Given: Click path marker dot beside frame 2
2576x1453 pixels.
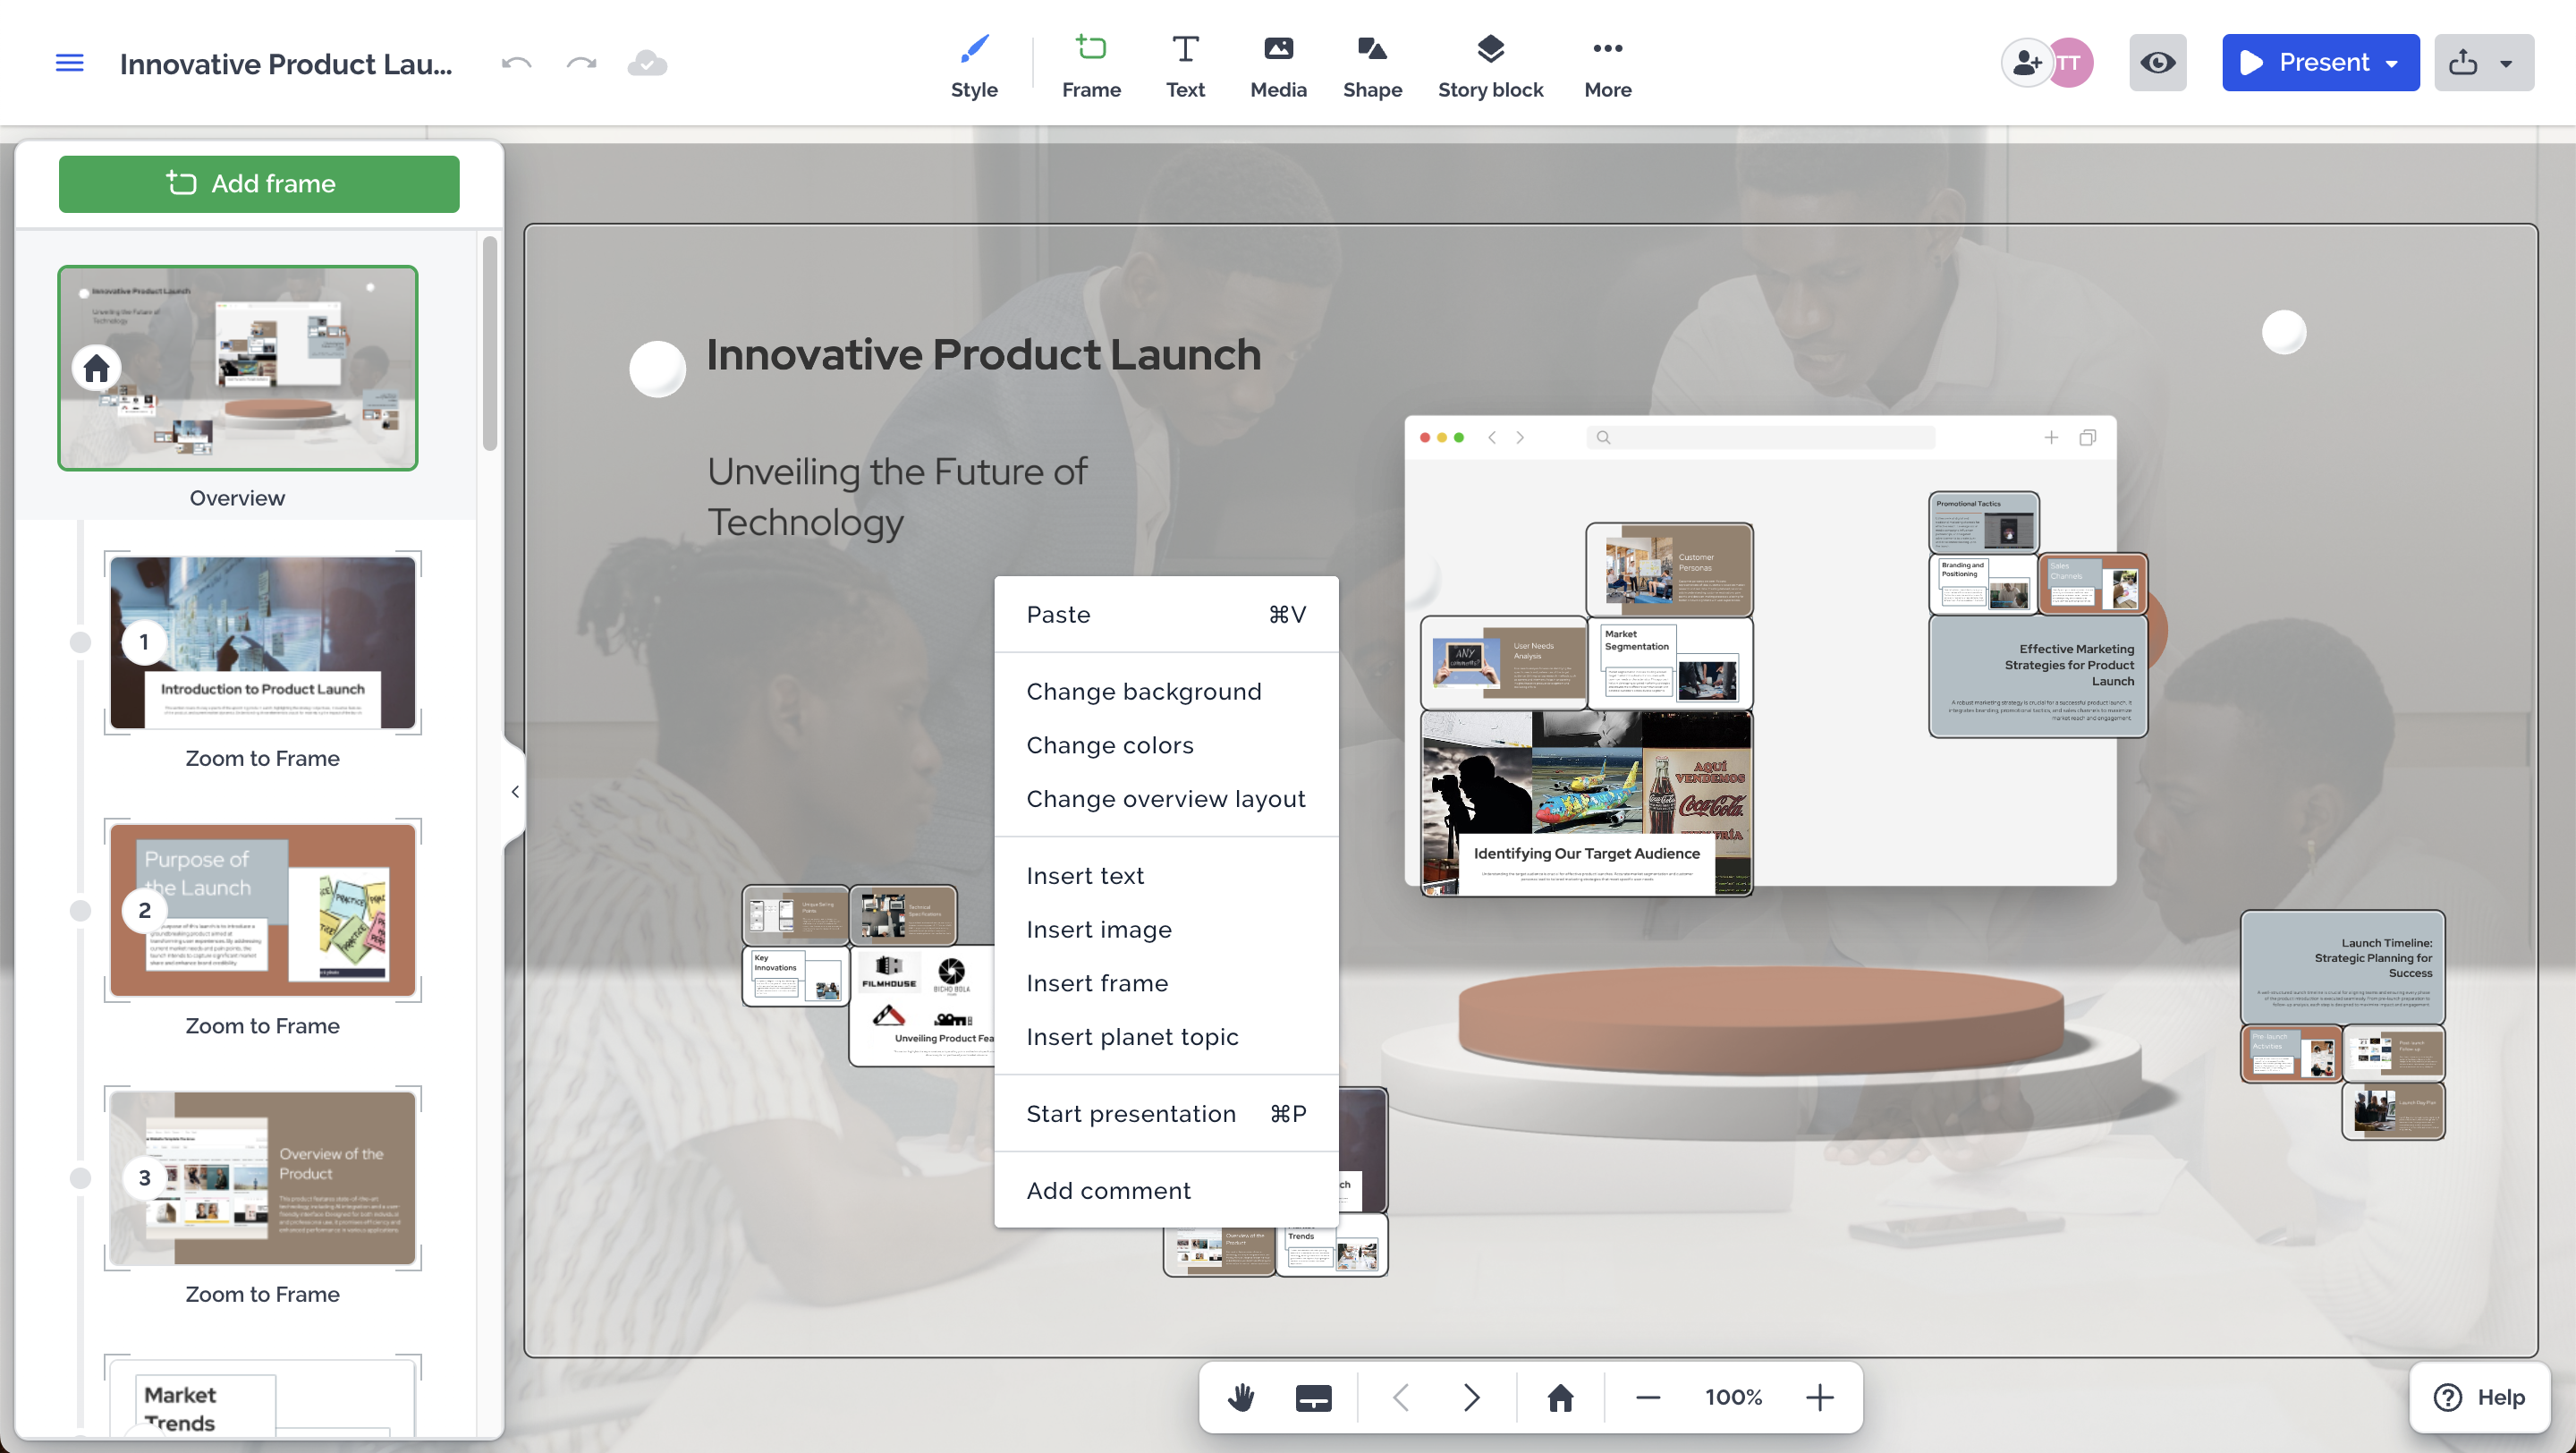Looking at the screenshot, I should [x=80, y=910].
